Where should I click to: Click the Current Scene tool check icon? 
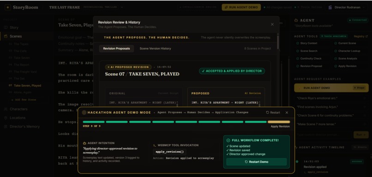coord(336,43)
